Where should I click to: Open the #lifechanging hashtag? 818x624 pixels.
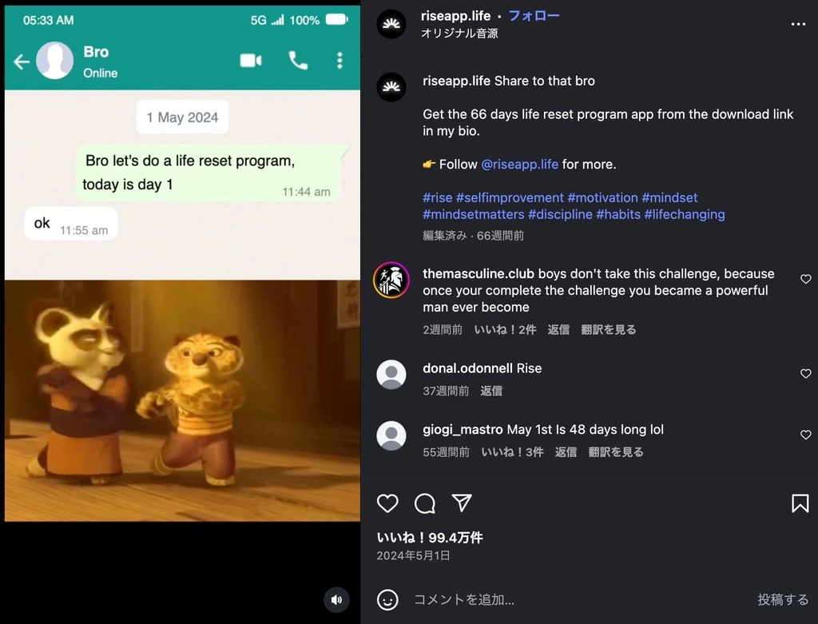point(685,214)
